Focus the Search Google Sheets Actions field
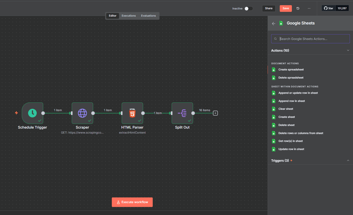The image size is (353, 215). point(310,39)
